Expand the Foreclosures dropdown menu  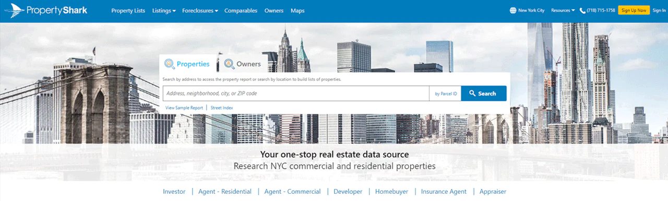200,10
